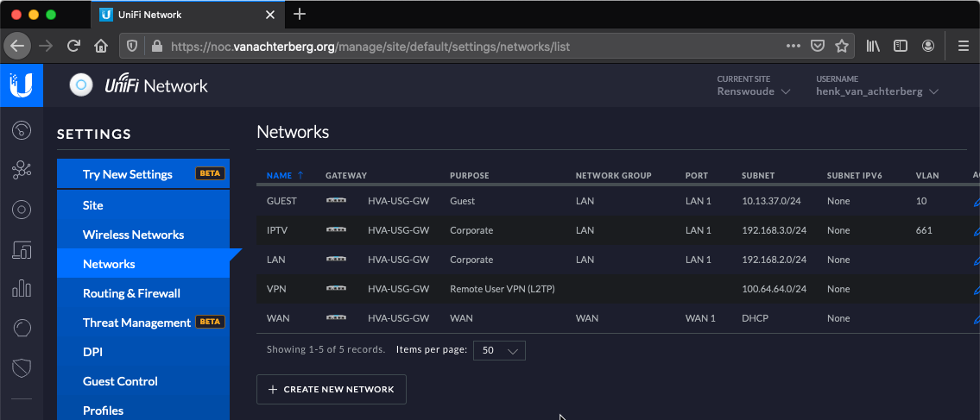980x420 pixels.
Task: Open Firefox hamburger menu
Action: (964, 46)
